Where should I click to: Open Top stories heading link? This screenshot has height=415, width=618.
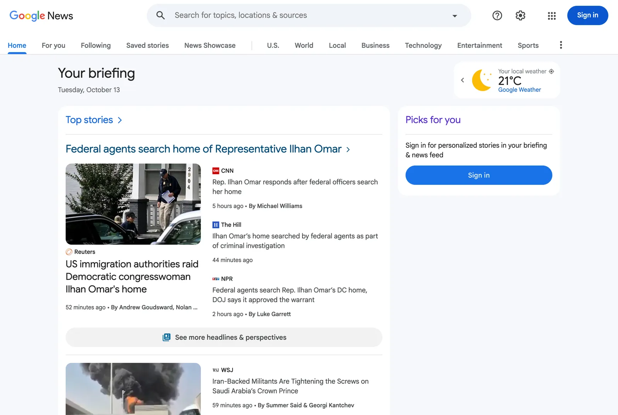point(89,120)
